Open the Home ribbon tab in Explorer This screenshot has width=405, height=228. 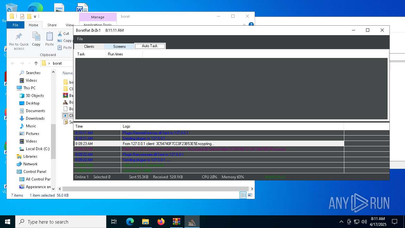(x=33, y=25)
